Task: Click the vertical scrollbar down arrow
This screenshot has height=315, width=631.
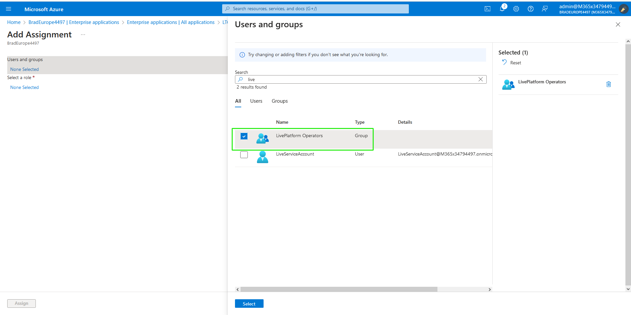Action: tap(628, 289)
